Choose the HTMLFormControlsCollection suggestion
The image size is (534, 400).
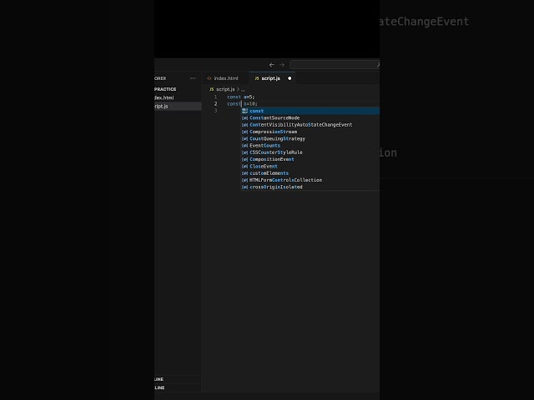(x=310, y=180)
